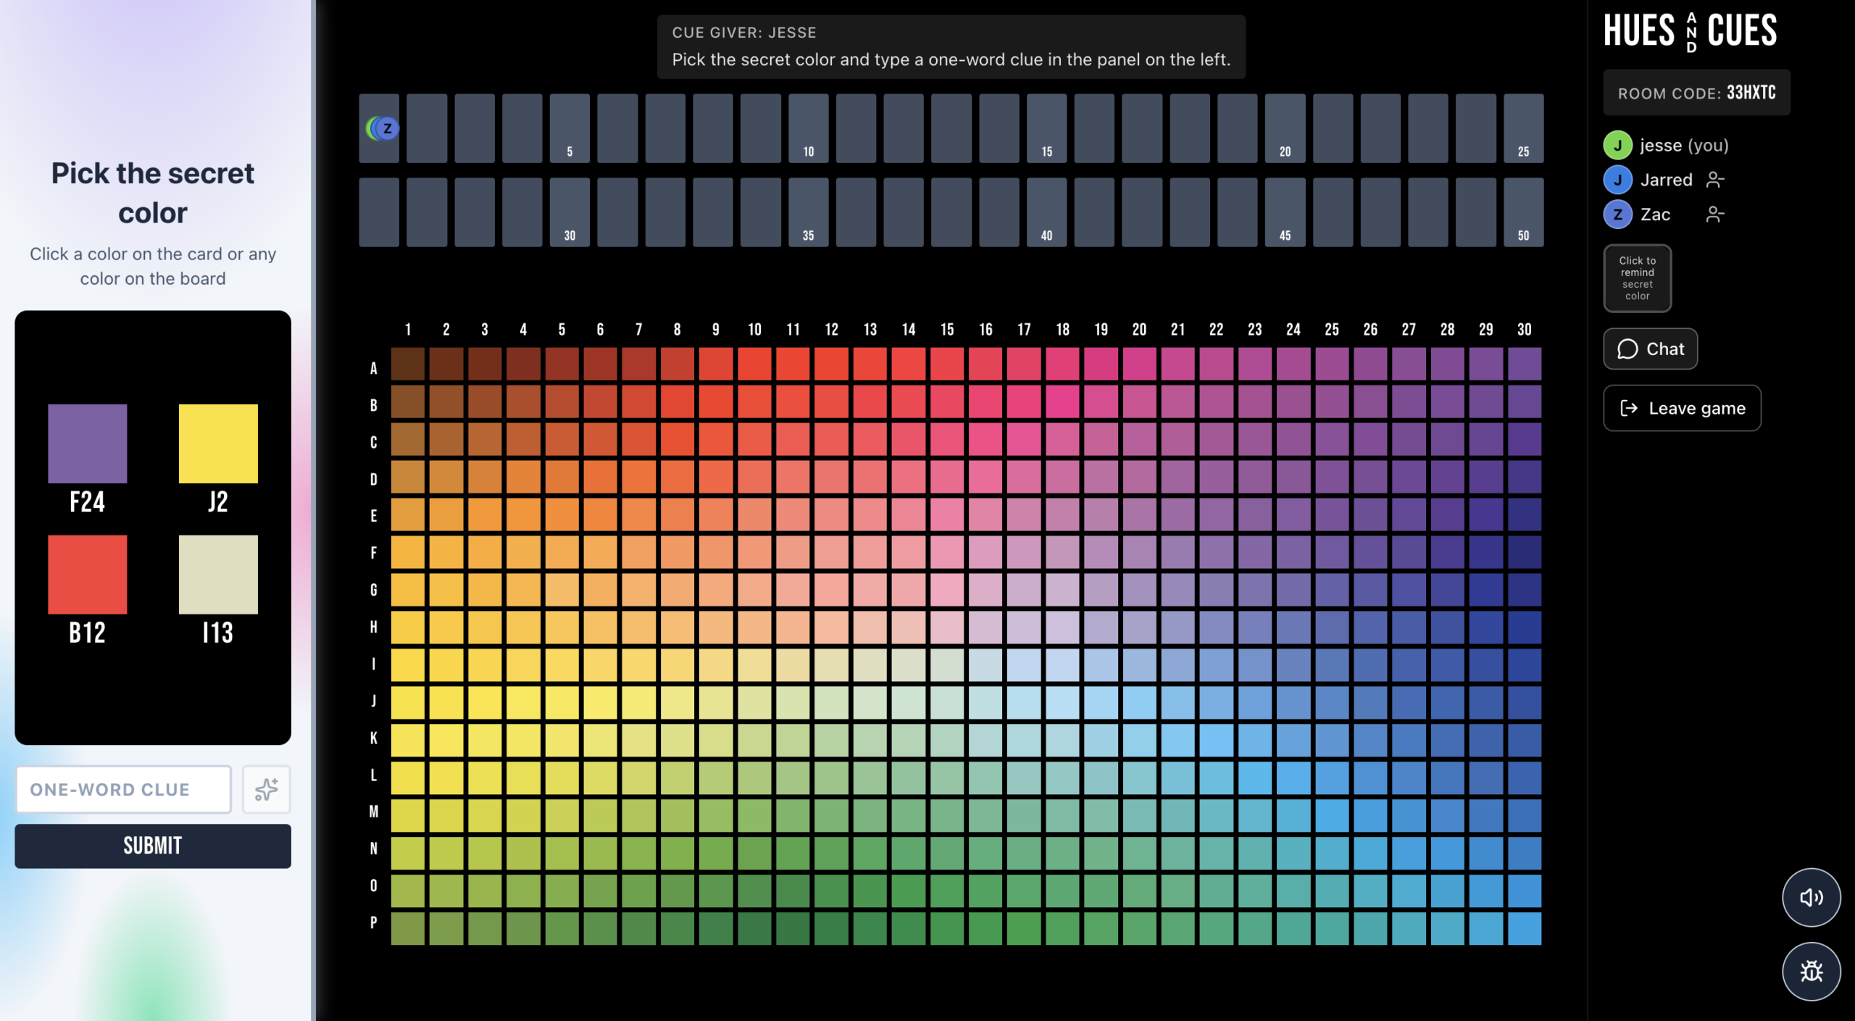Screen dimensions: 1855x1021
Task: Toggle the sound speaker button
Action: 1811,897
